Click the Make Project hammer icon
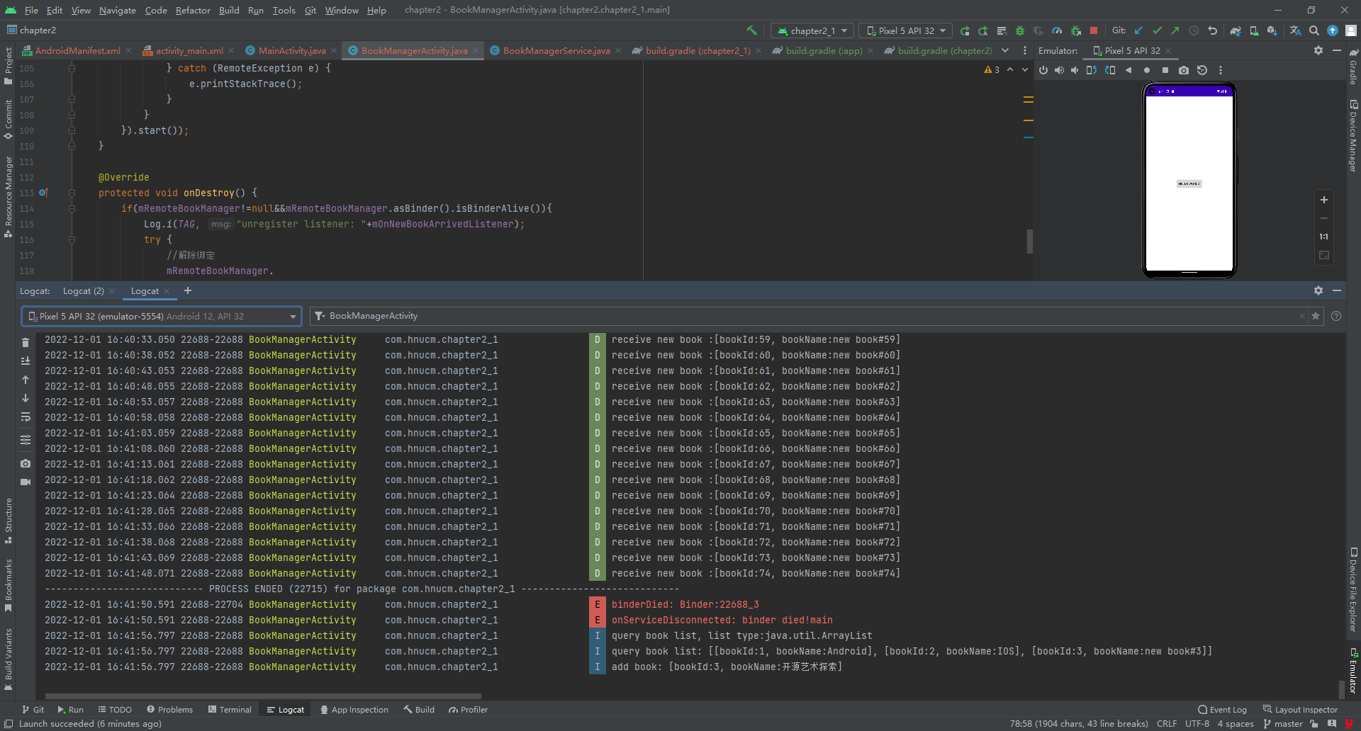 751,30
